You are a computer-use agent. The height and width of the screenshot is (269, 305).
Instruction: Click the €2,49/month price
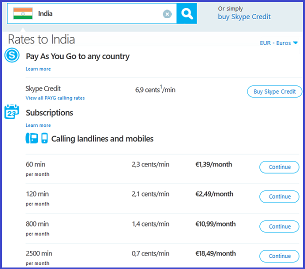pos(214,194)
